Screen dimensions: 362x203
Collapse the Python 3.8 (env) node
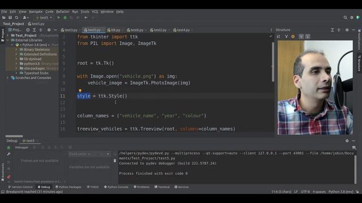click(12, 45)
